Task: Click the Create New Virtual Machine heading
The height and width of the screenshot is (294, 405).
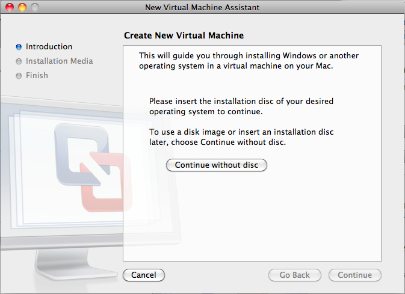Action: coord(184,35)
